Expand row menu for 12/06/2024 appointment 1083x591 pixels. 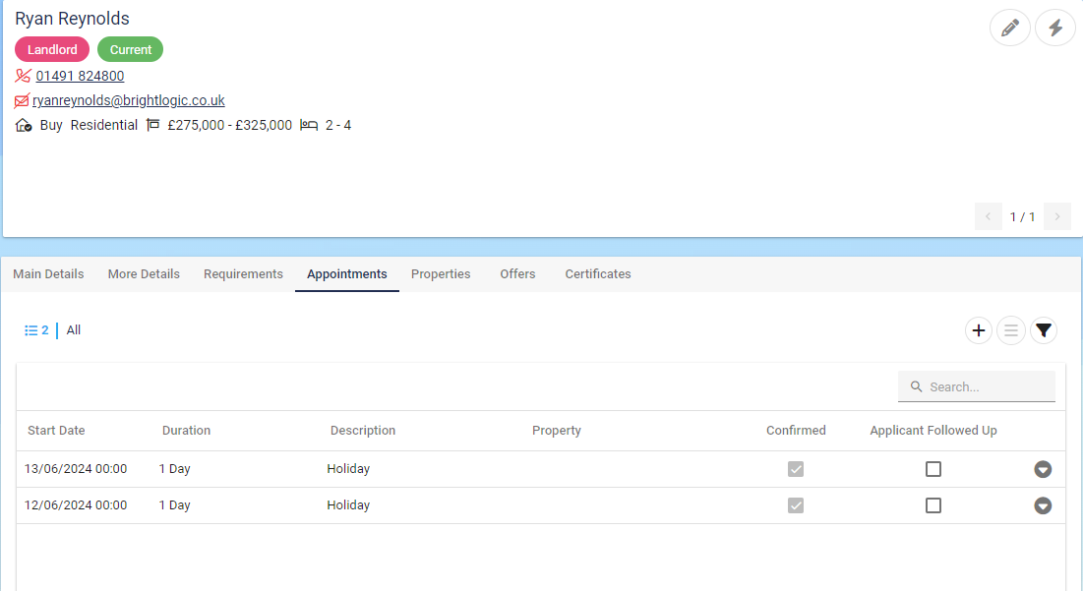click(1043, 505)
